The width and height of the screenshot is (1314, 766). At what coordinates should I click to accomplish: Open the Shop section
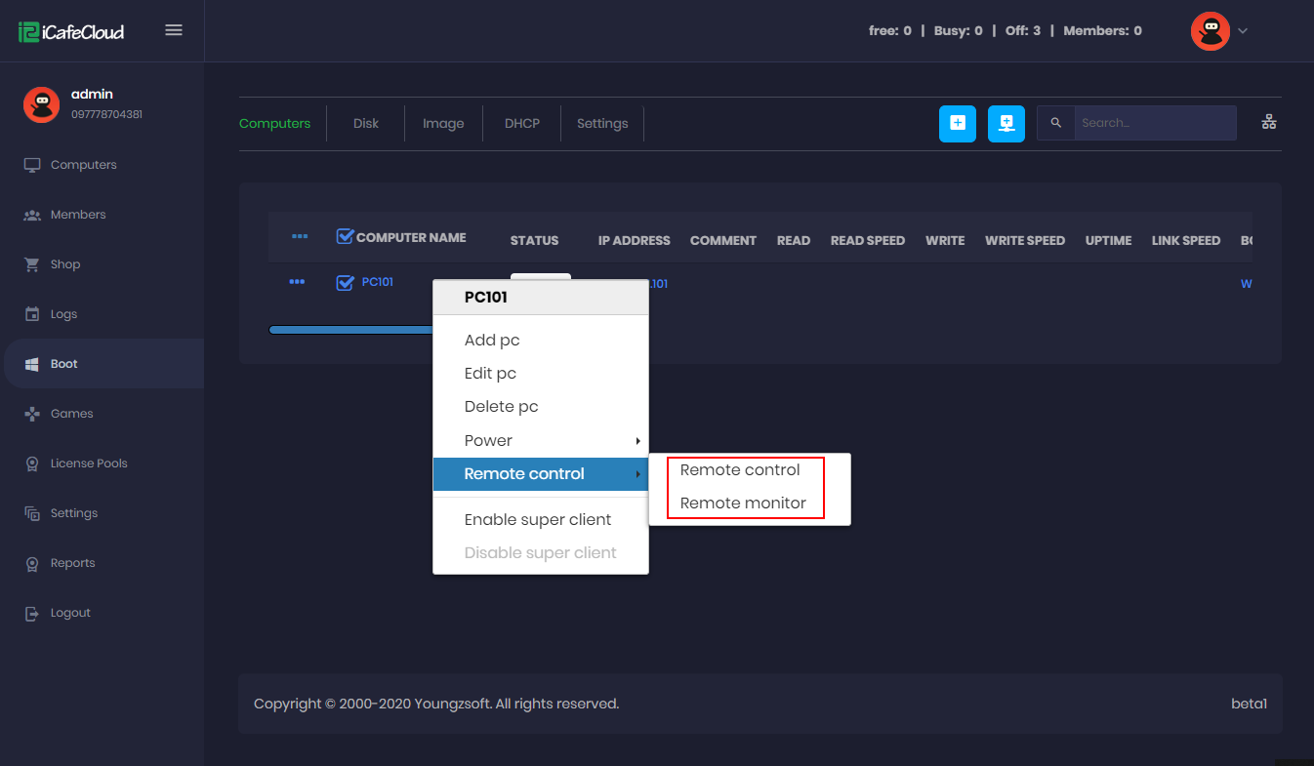(x=66, y=263)
